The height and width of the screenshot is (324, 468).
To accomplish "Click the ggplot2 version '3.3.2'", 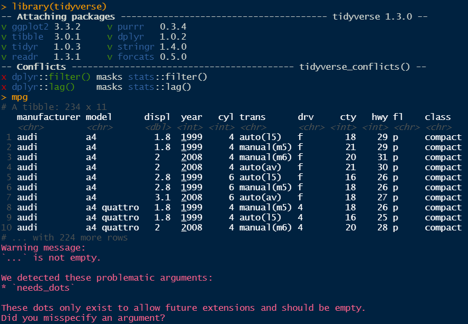I will point(67,27).
